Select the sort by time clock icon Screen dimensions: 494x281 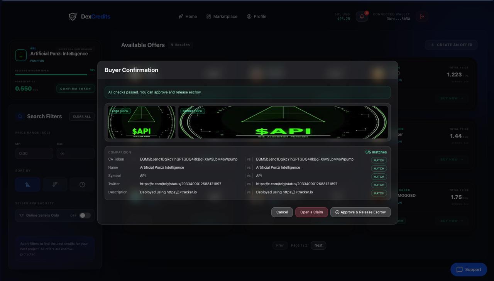82,185
